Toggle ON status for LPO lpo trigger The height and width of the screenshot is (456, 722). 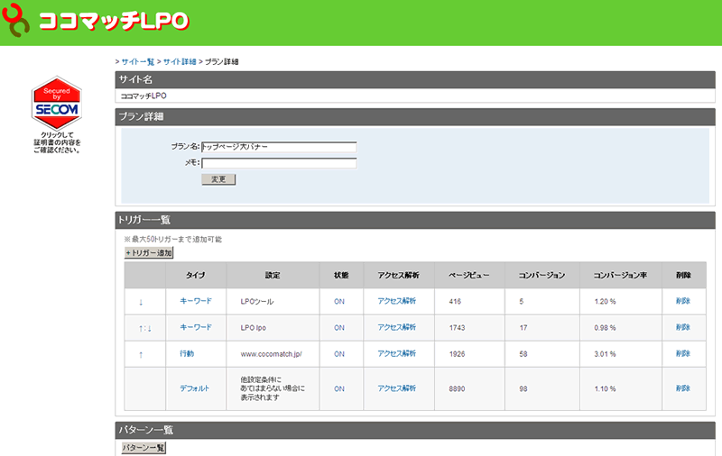click(x=339, y=328)
